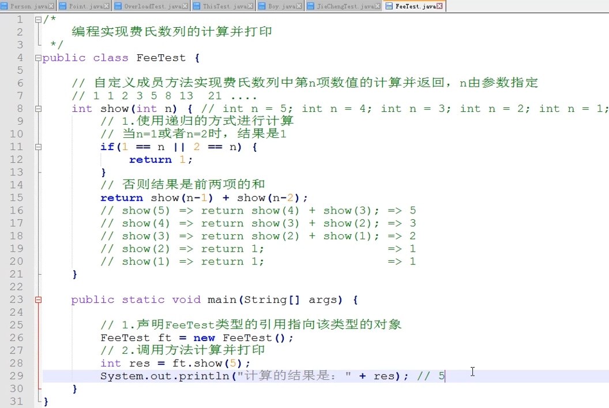Image resolution: width=609 pixels, height=408 pixels.
Task: Click 'public class' keyword on line 4
Action: pyautogui.click(x=85, y=58)
